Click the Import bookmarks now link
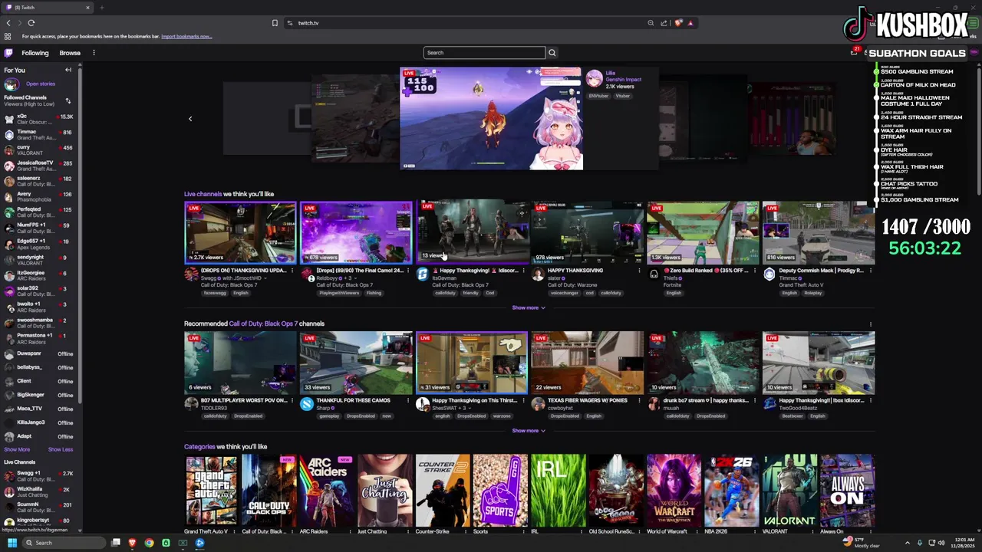This screenshot has height=552, width=982. tap(186, 36)
